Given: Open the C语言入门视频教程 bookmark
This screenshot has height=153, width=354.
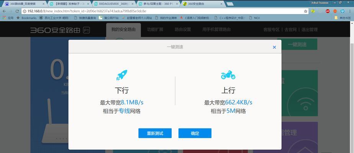Looking at the screenshot, I should pyautogui.click(x=195, y=18).
